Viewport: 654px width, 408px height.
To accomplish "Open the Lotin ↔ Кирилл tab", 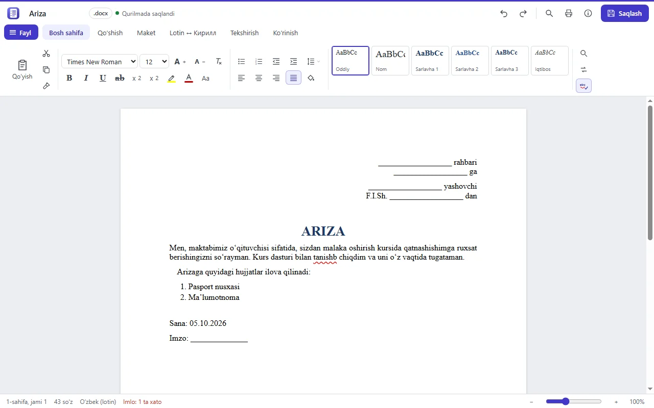I will click(x=193, y=33).
